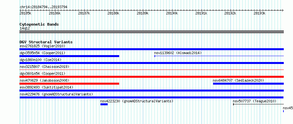
Task: Click the DGV Structural Variants track heading
Action: [x=46, y=42]
